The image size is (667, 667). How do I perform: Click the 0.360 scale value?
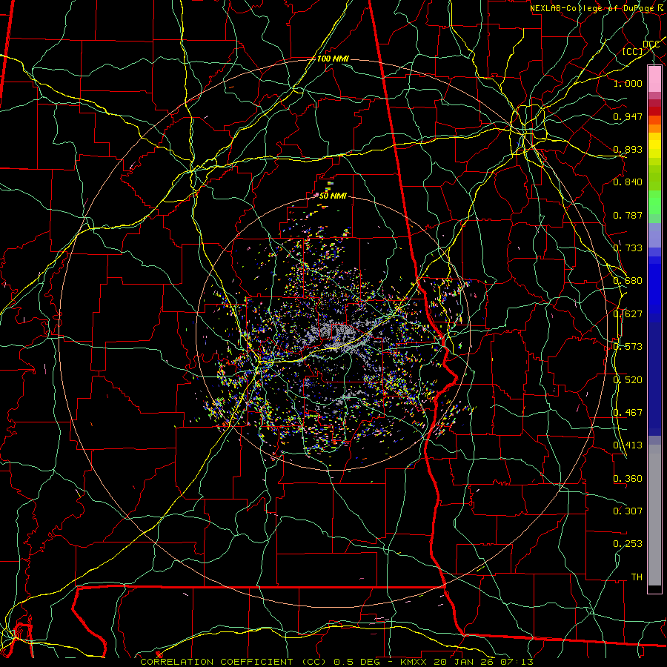pyautogui.click(x=628, y=479)
